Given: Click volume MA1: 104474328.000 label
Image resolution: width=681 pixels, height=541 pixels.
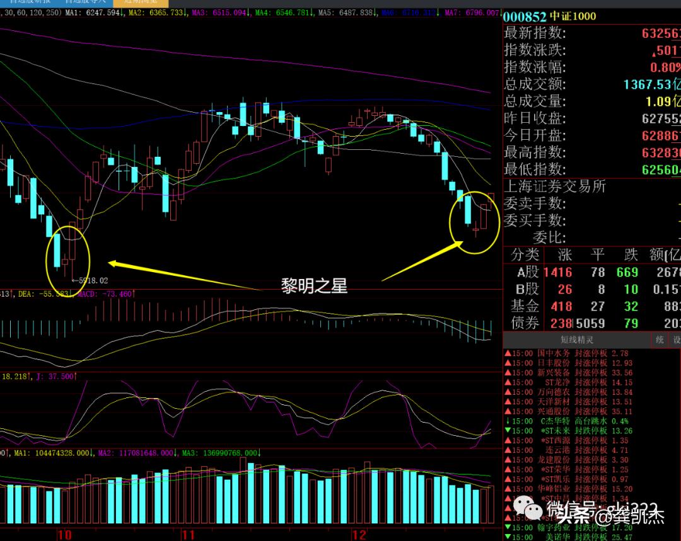Looking at the screenshot, I should [x=54, y=453].
